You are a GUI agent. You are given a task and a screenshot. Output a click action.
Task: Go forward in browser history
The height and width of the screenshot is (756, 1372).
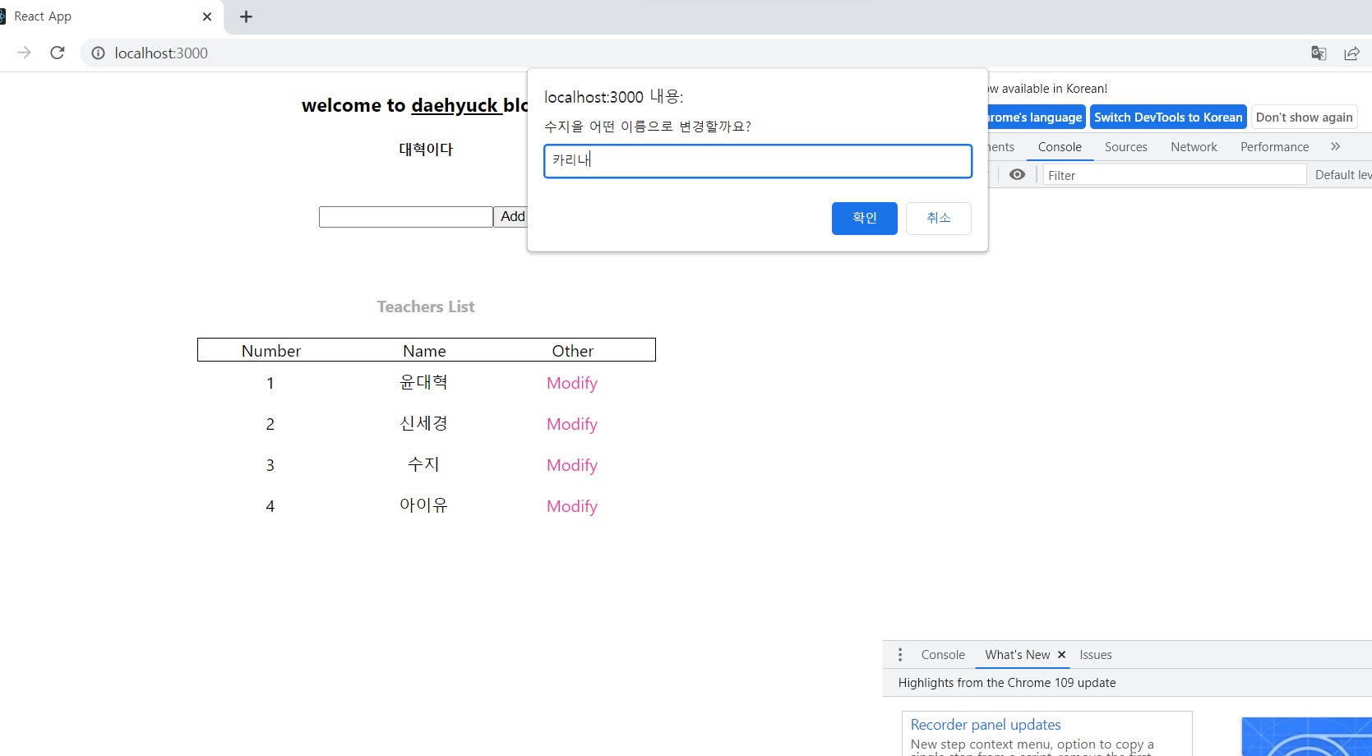pos(24,53)
